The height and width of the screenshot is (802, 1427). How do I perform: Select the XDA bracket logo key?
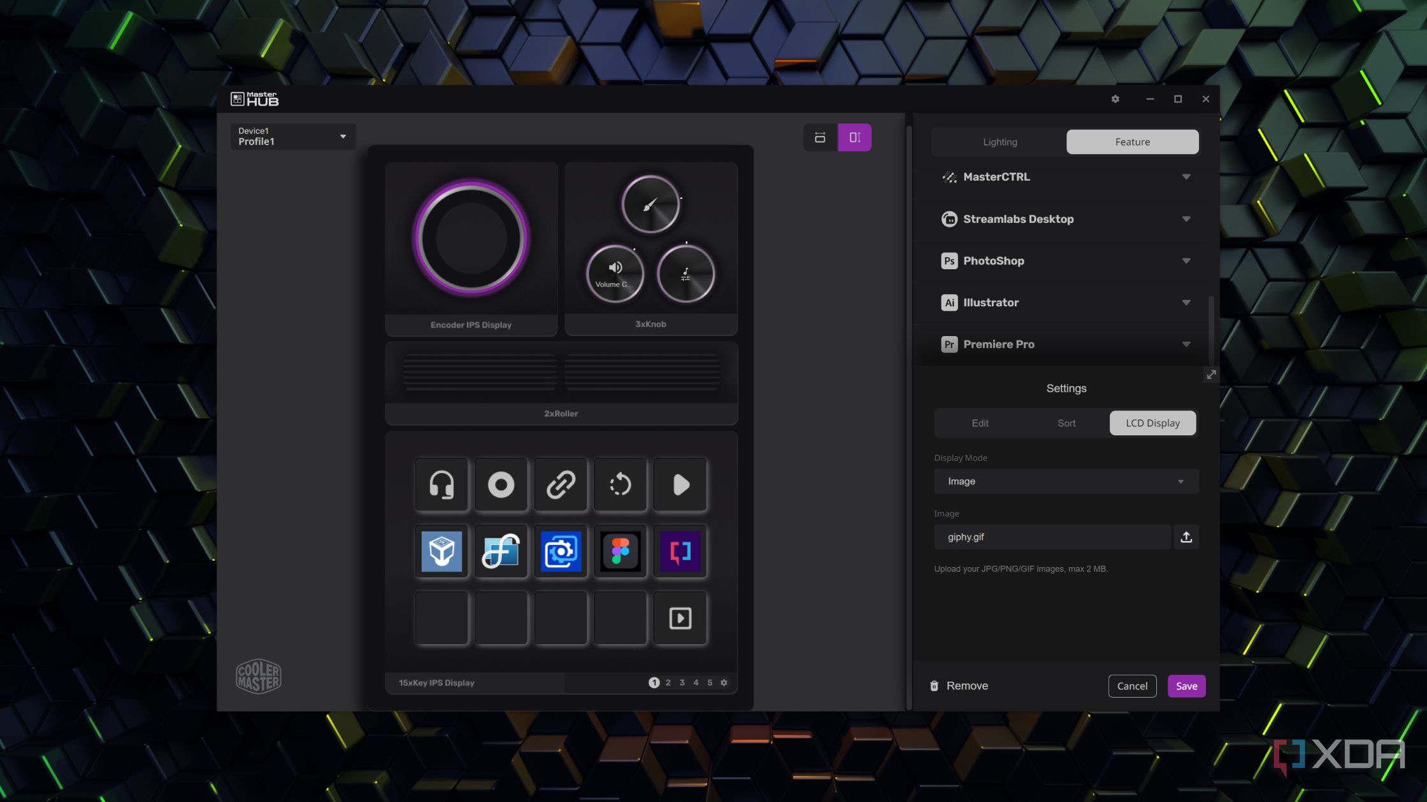click(x=680, y=551)
